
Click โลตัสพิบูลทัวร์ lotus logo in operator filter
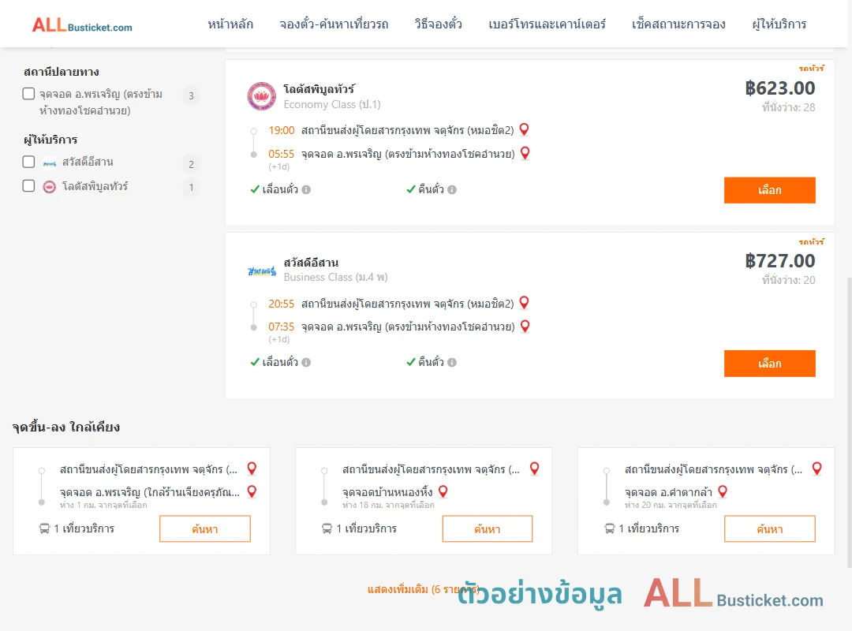pyautogui.click(x=50, y=187)
